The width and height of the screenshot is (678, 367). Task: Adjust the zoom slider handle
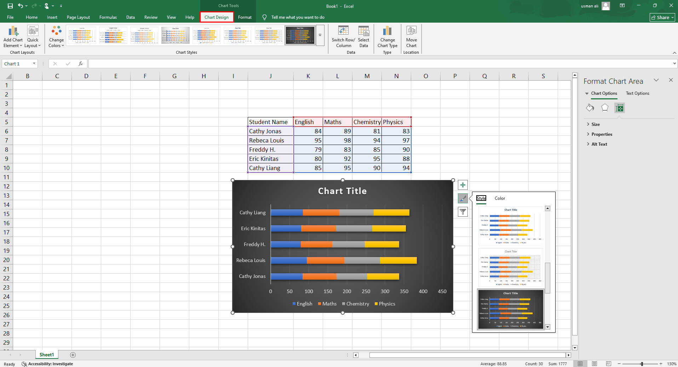click(642, 364)
